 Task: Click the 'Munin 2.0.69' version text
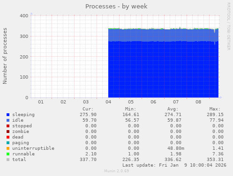[x=117, y=171]
